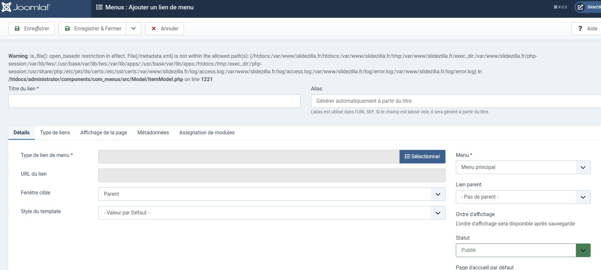Click the Annuler cancel button
This screenshot has width=601, height=270.
point(165,28)
